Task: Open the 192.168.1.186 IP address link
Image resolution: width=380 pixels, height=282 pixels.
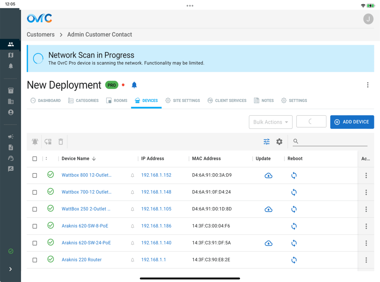Action: pyautogui.click(x=156, y=226)
